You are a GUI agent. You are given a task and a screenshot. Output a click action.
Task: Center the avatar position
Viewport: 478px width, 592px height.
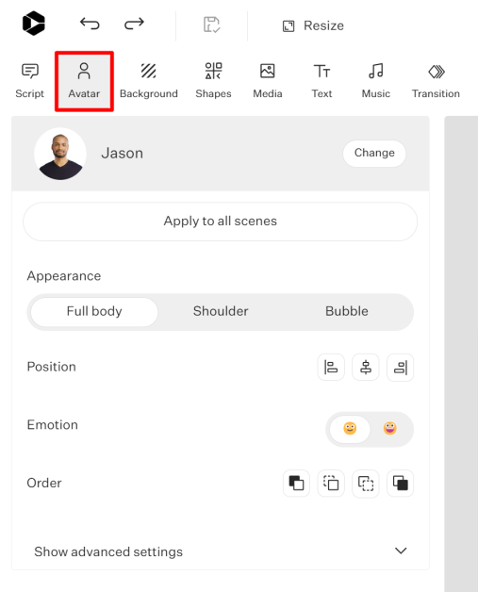click(x=366, y=367)
